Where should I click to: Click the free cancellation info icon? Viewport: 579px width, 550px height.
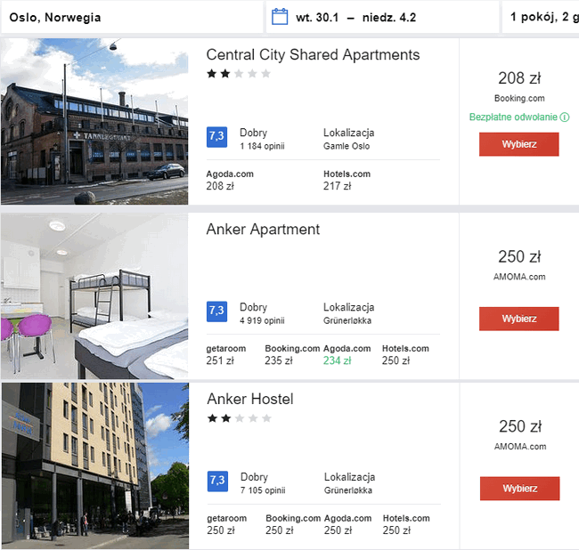565,117
